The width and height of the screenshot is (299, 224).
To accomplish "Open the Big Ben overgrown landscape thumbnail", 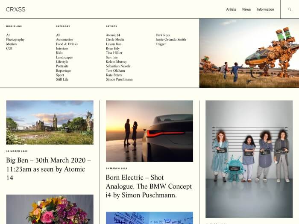I will click(50, 122).
